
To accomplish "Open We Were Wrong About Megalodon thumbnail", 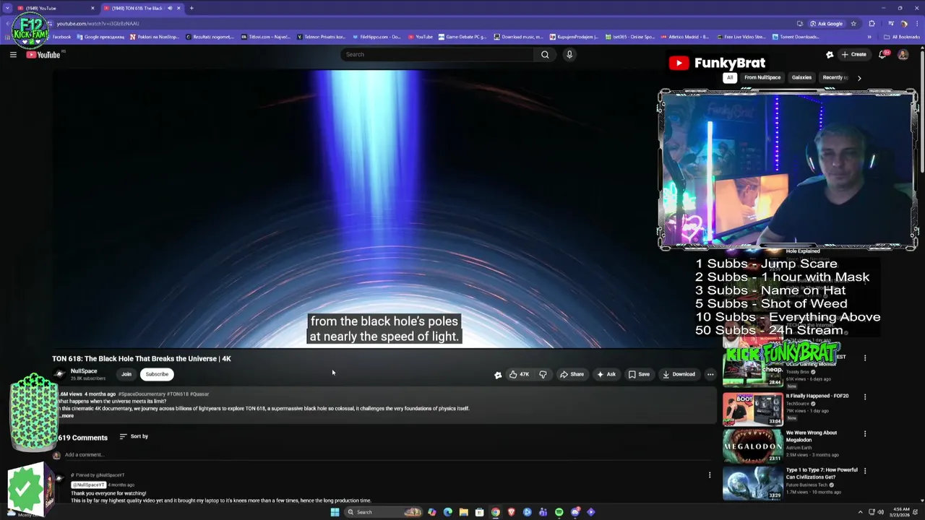I will [752, 446].
